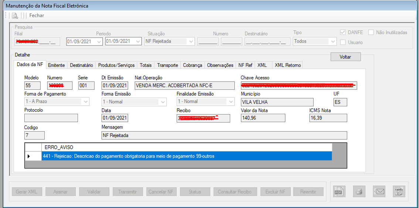The width and height of the screenshot is (419, 208).
Task: Open the Periodo start date dropdown
Action: (99, 42)
